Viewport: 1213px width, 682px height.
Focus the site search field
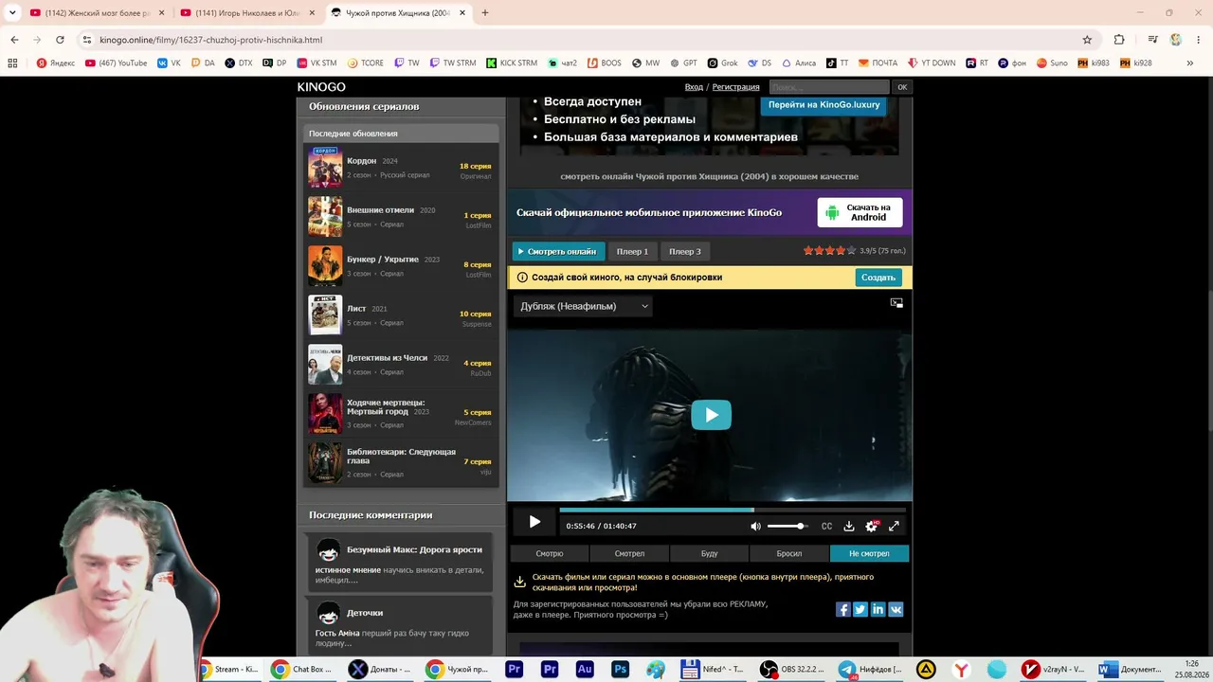point(829,87)
